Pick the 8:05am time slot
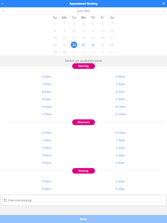167x223 pixels. click(x=47, y=92)
